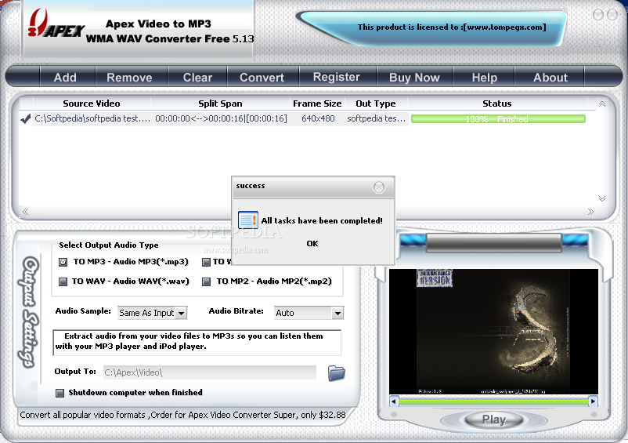
Task: Select the C:\Softpedia\softpedia test source path
Action: [92, 118]
